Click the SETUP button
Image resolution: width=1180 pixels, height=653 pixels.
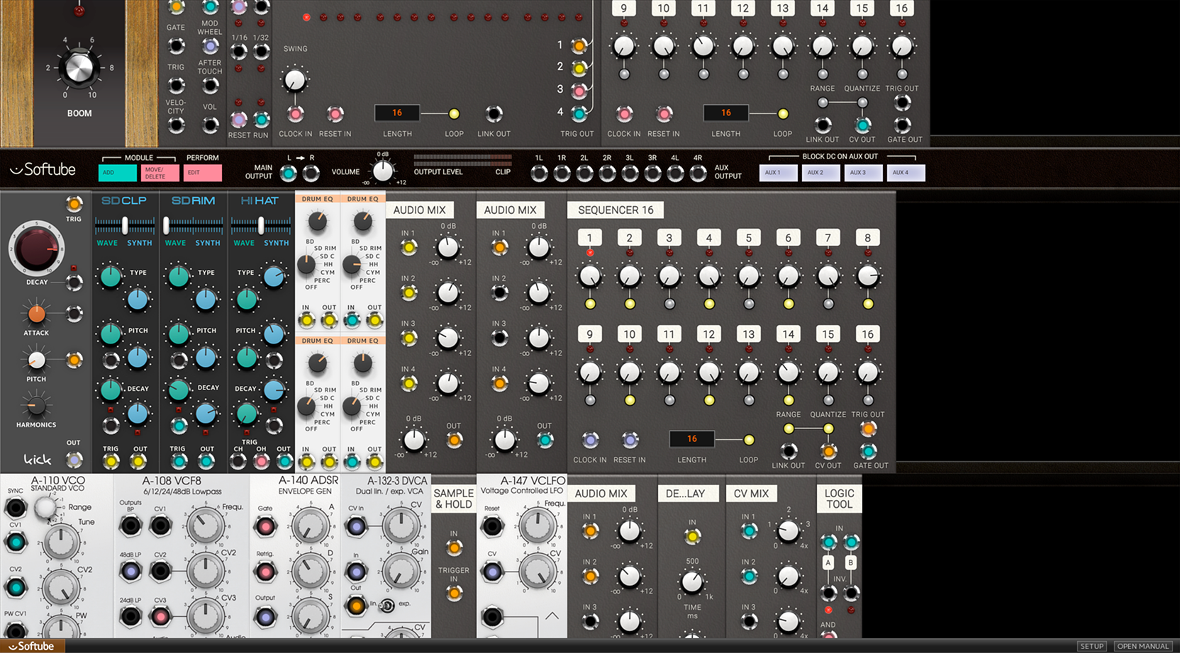(1092, 646)
